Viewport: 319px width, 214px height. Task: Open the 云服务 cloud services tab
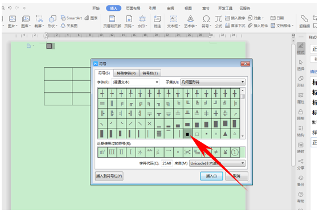pyautogui.click(x=245, y=9)
